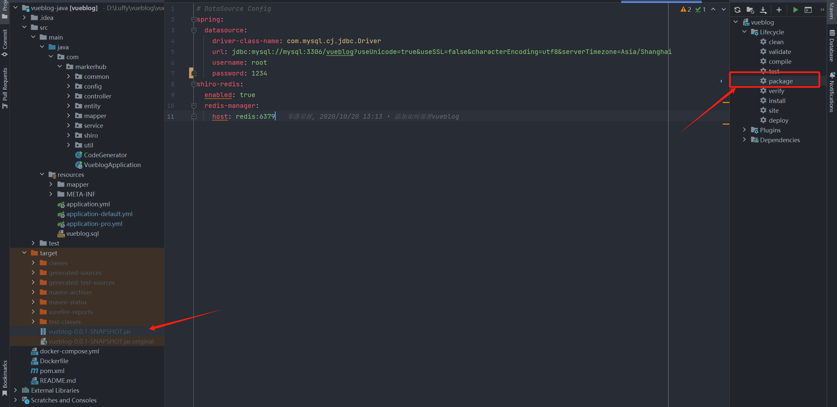Toggle fold marker beside redis-manager line

(x=194, y=106)
